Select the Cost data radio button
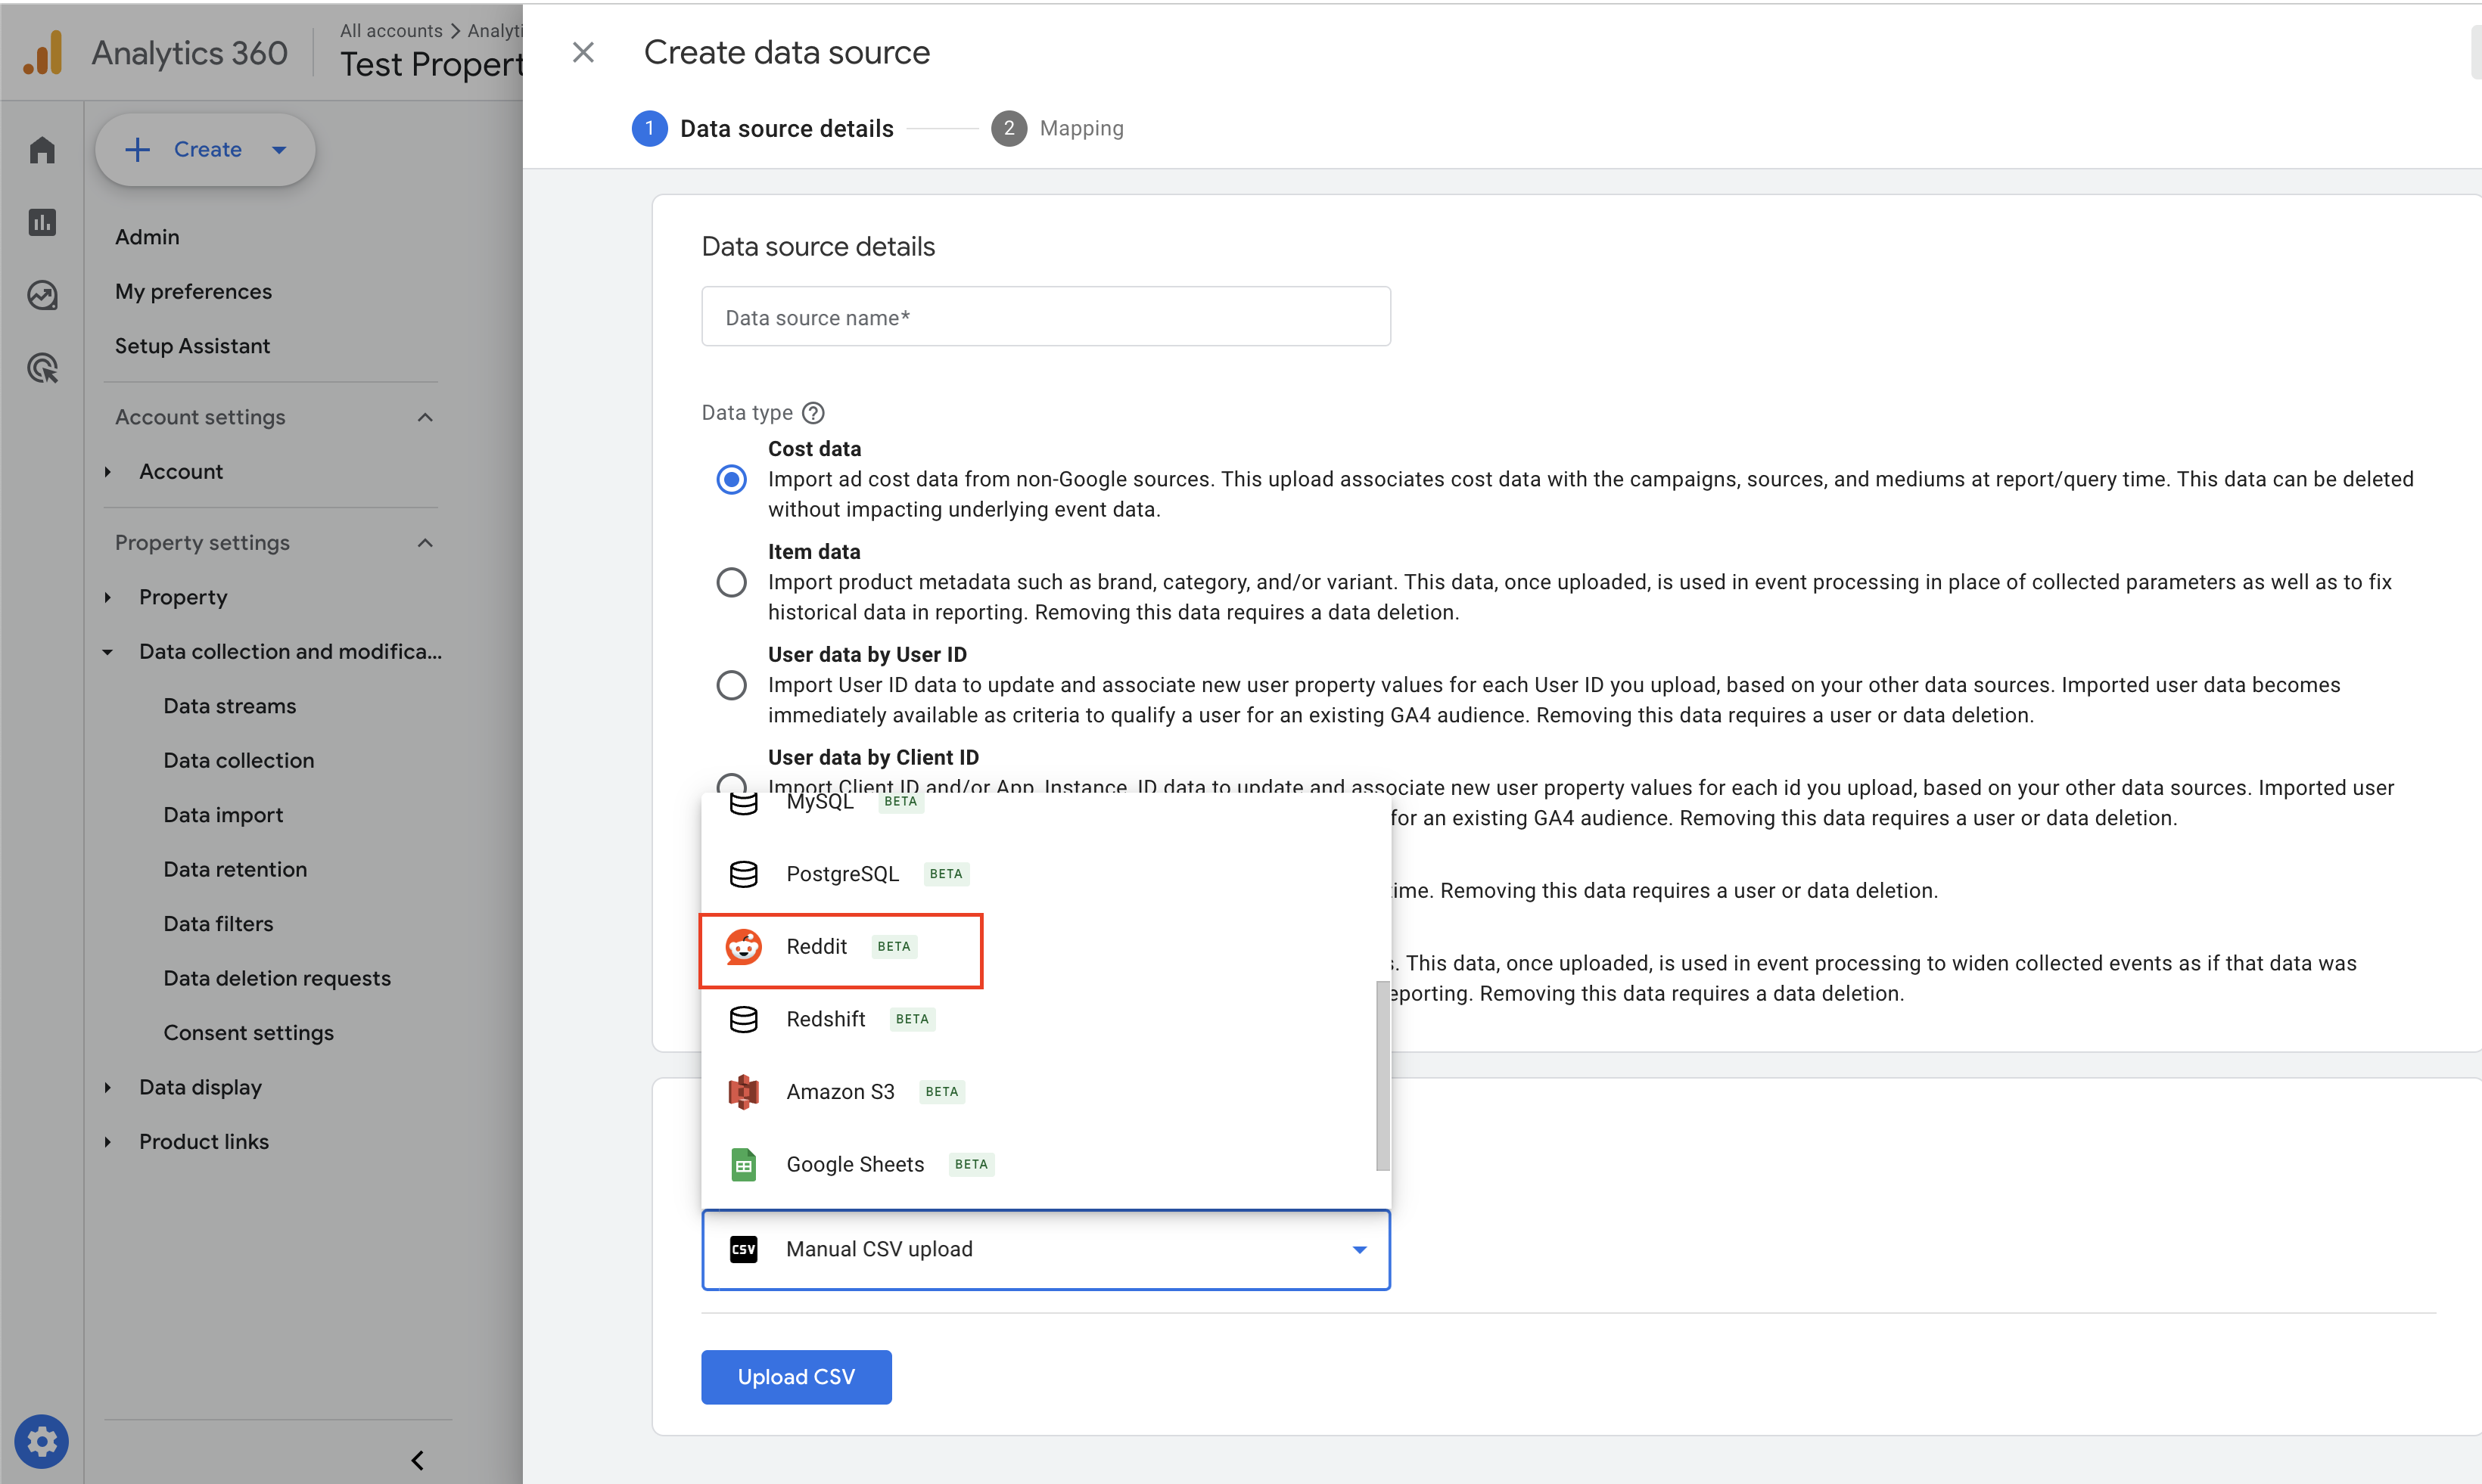 click(x=731, y=480)
